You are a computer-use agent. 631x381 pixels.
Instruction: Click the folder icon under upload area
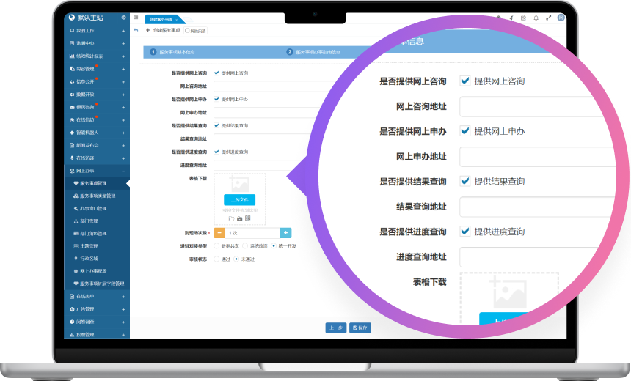pos(231,218)
